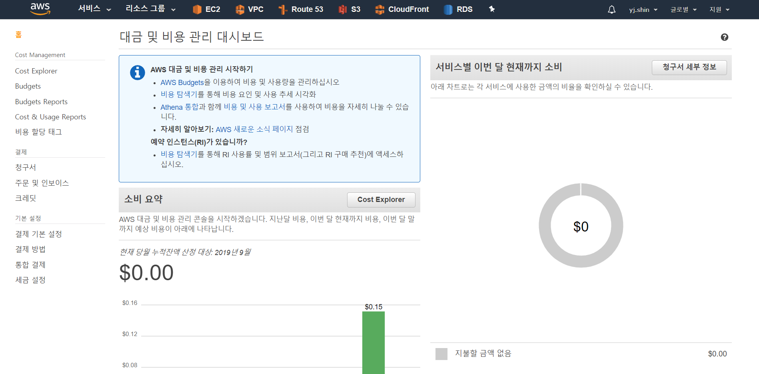759x374 pixels.
Task: Click the 지불할 금액 없음 legend label
Action: pos(483,354)
